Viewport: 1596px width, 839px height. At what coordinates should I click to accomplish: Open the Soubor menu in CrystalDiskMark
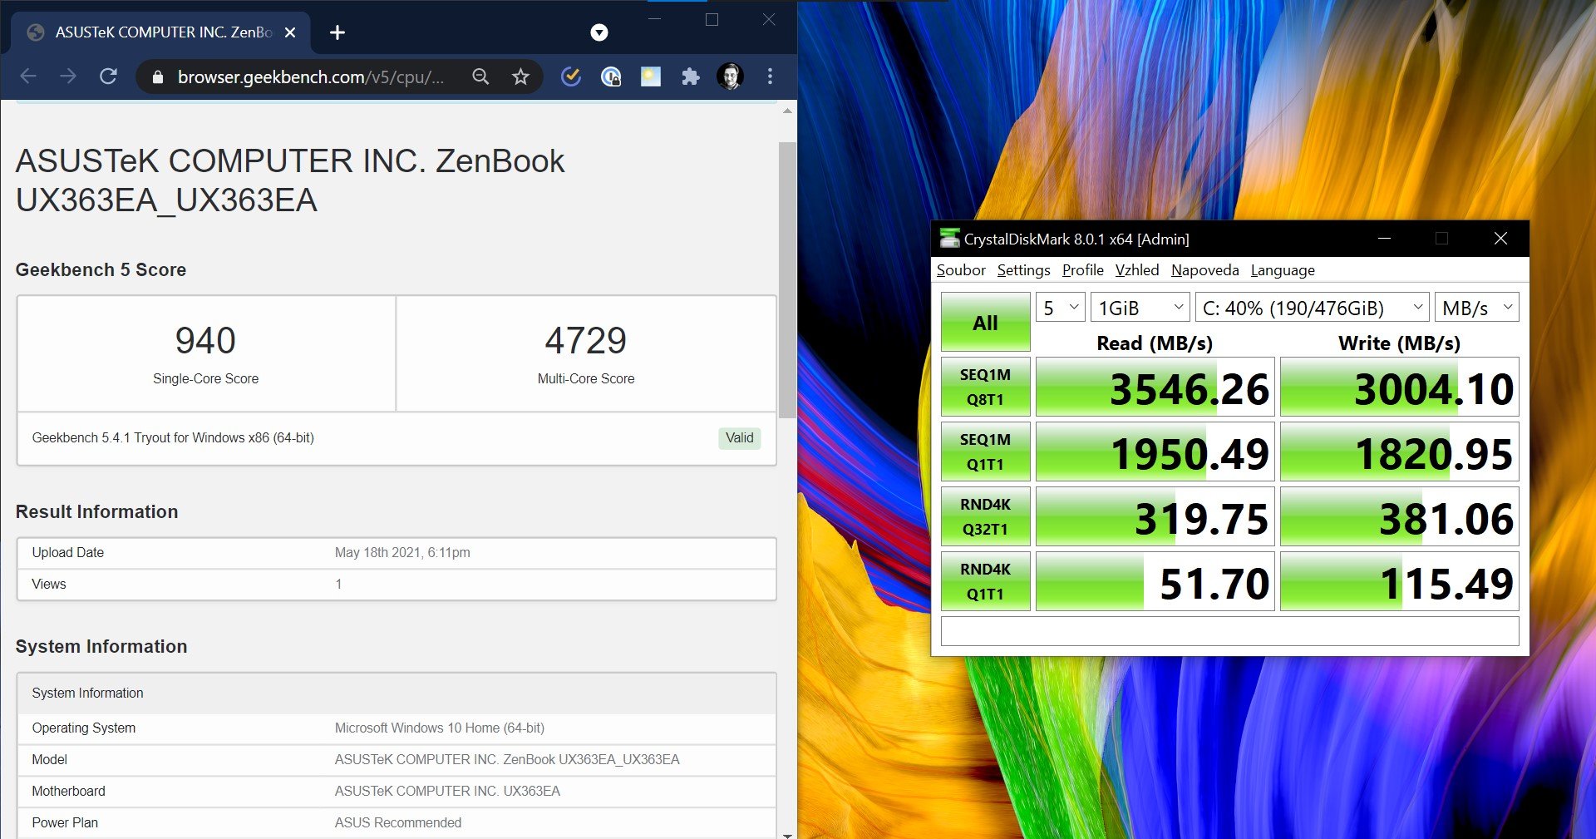pyautogui.click(x=961, y=270)
